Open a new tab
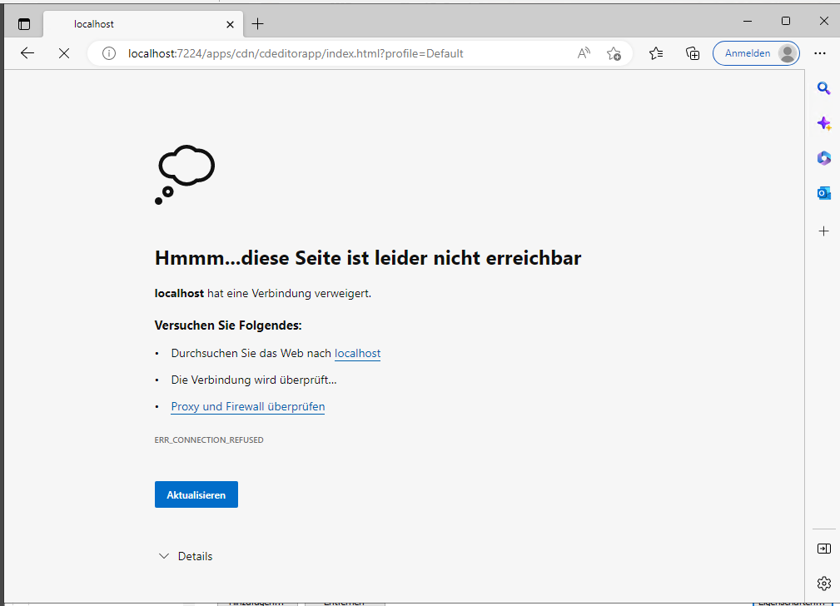Screen dimensions: 840x606 coord(258,24)
